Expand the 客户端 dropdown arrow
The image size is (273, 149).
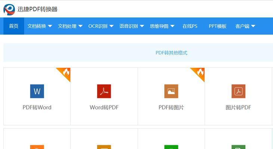(253, 26)
